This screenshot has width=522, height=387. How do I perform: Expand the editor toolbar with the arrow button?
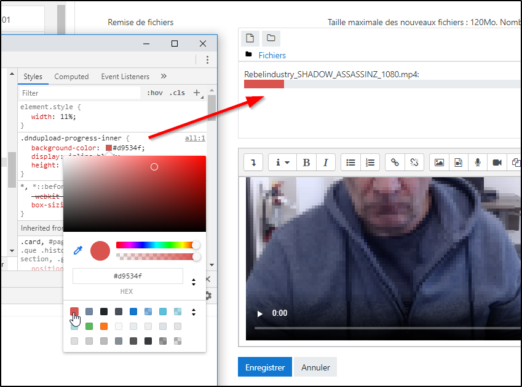[253, 163]
